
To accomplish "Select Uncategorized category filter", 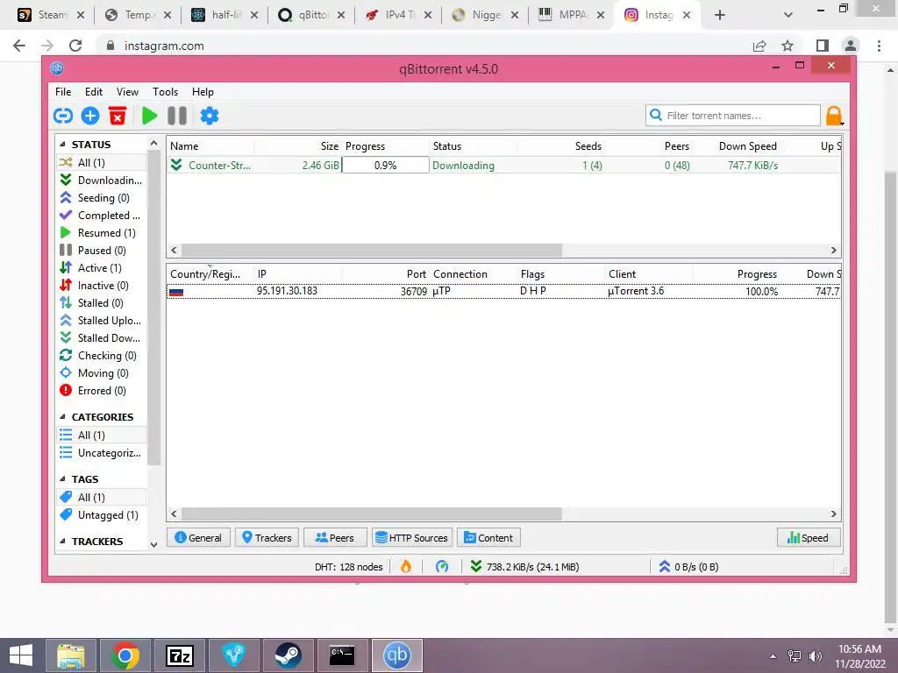I will pos(102,453).
